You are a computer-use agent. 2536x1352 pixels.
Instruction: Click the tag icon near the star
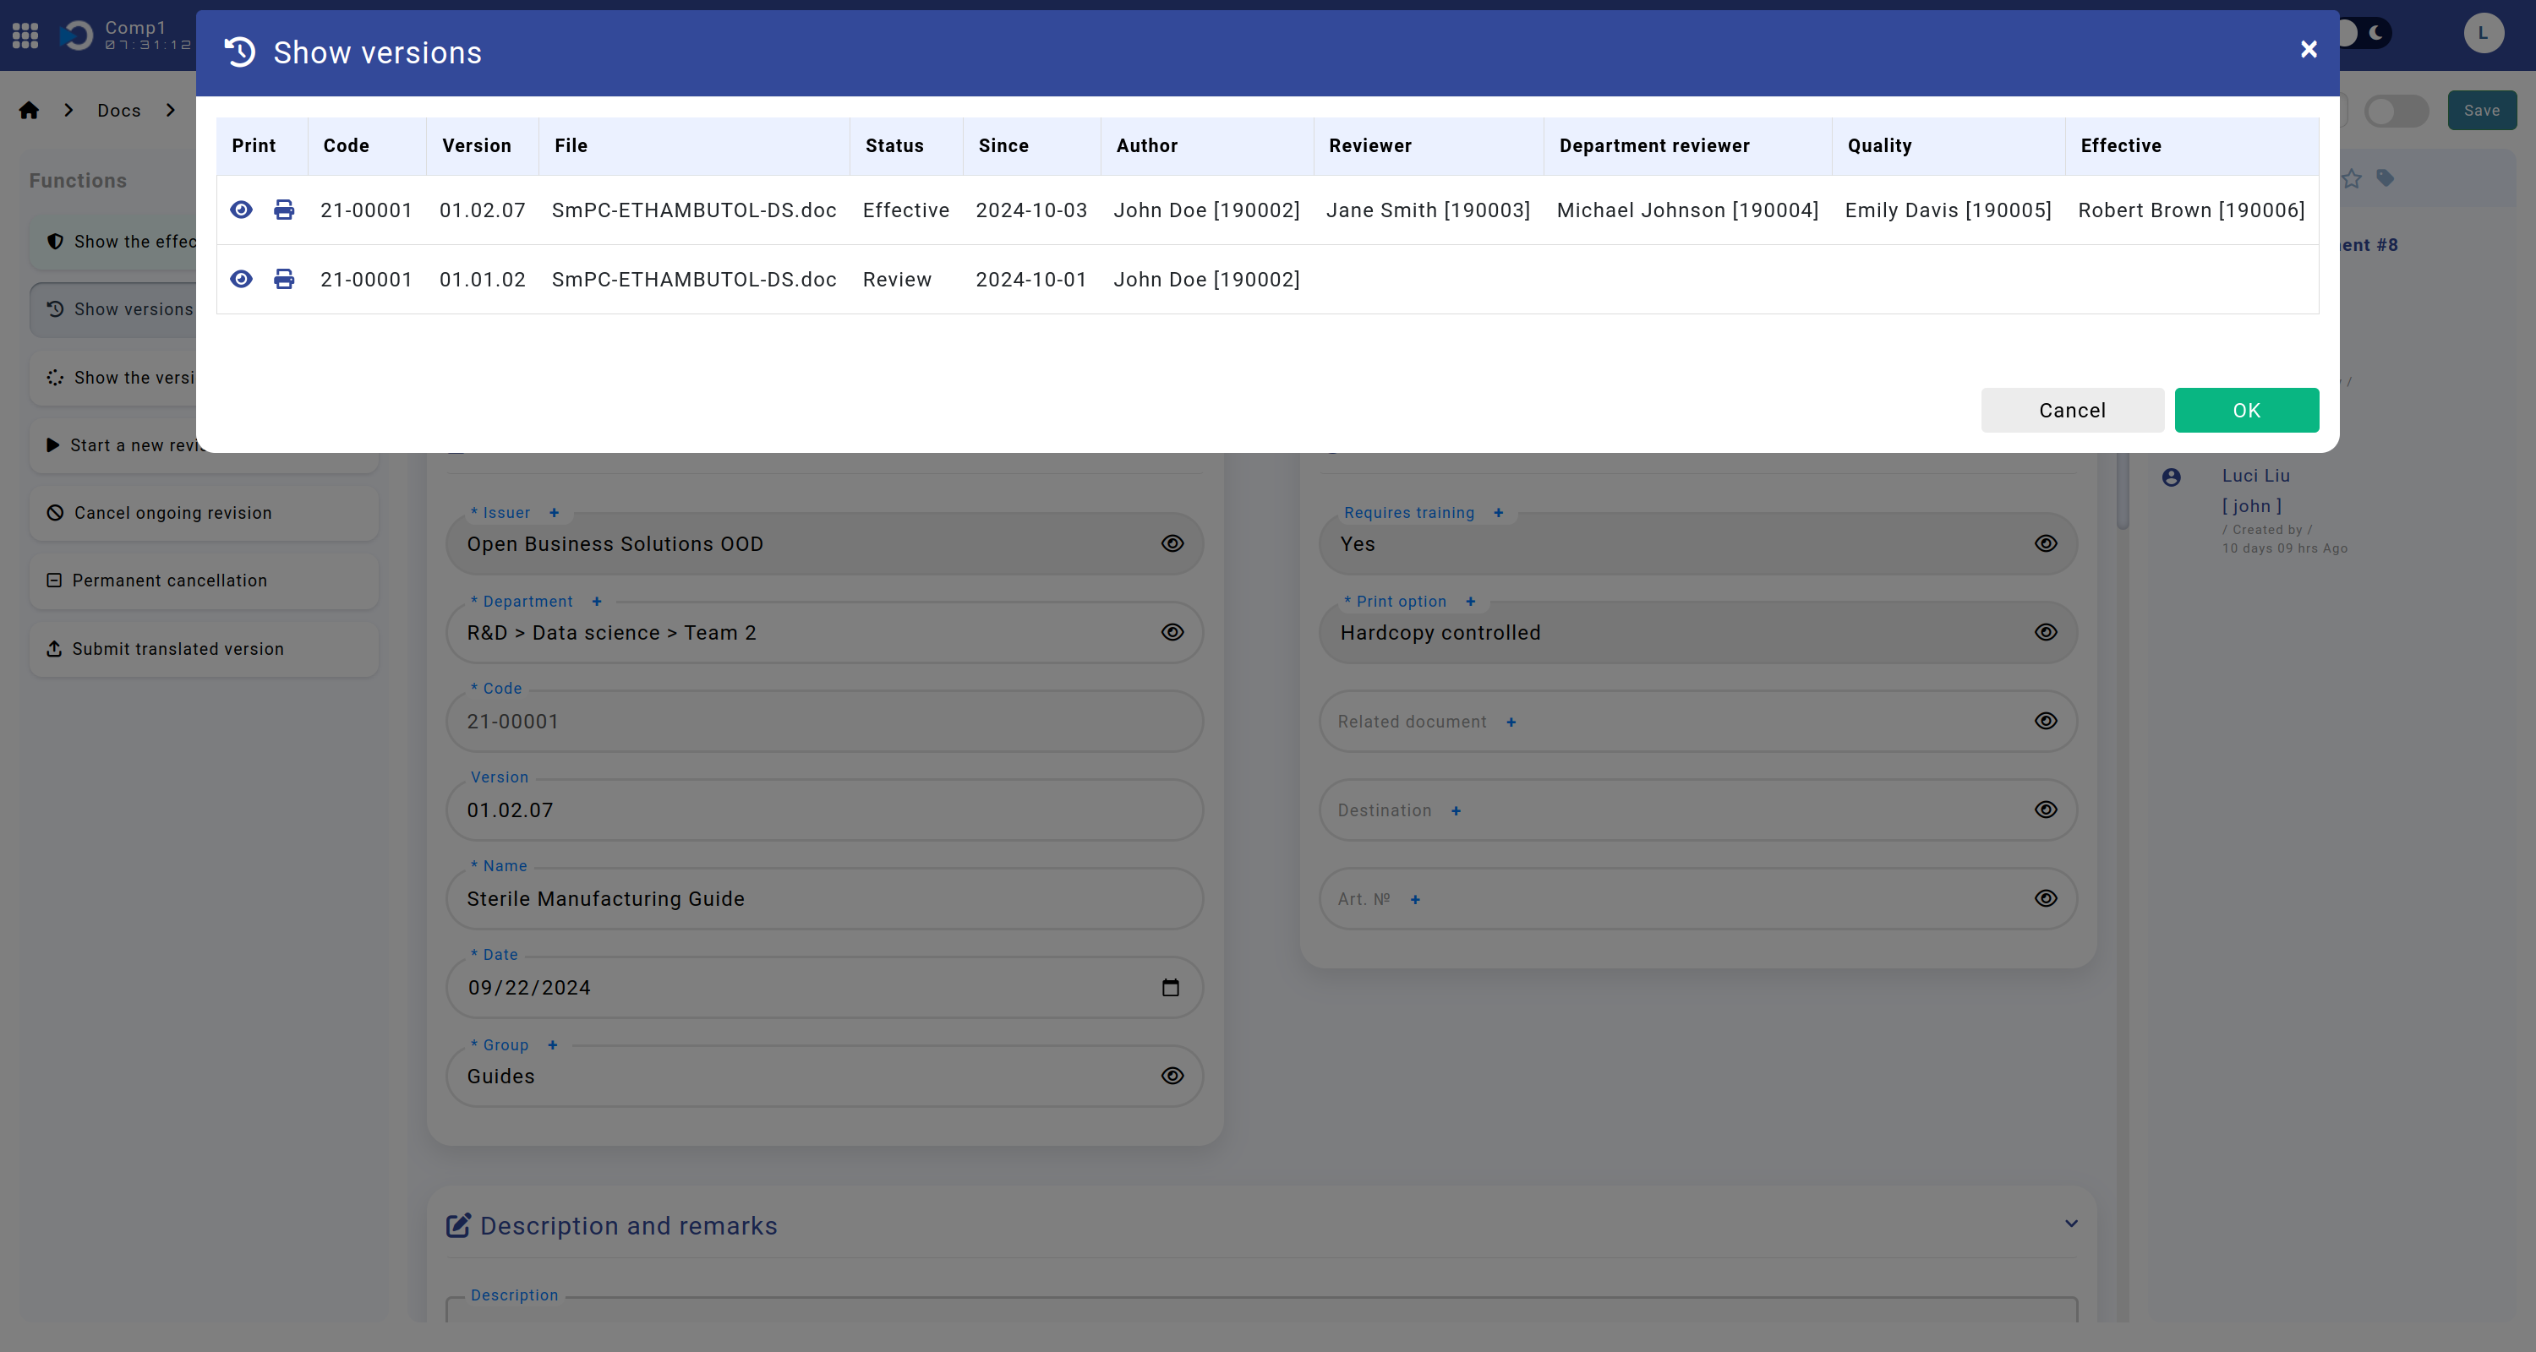click(2385, 178)
